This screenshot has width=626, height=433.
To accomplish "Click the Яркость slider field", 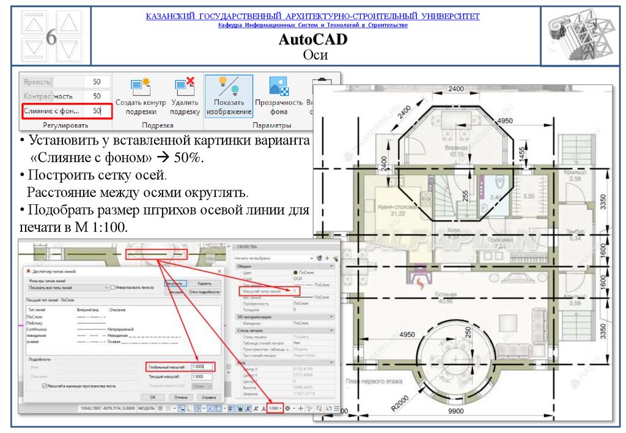I will tap(65, 82).
